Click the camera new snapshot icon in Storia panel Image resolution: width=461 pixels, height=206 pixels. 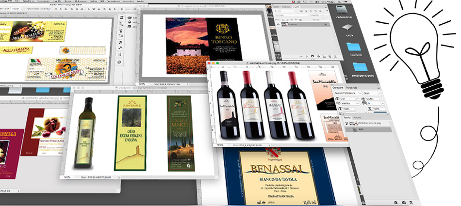pos(404,203)
